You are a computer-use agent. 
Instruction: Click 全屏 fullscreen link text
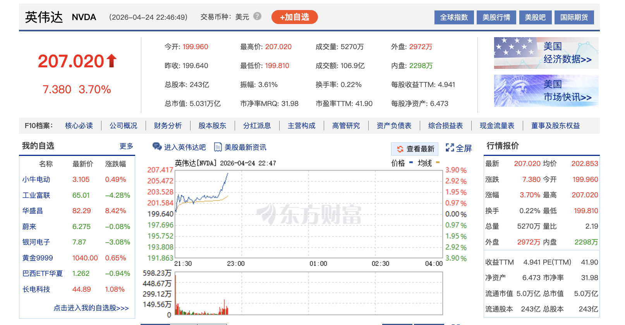[464, 148]
